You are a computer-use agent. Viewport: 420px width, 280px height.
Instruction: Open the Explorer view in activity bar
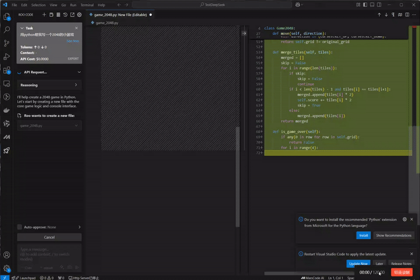coord(7,15)
